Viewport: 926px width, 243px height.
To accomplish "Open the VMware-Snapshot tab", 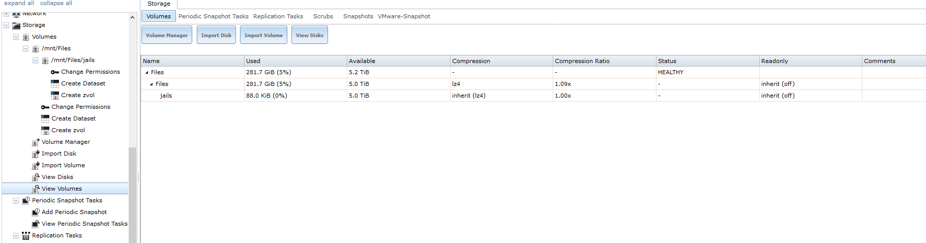I will coord(404,16).
